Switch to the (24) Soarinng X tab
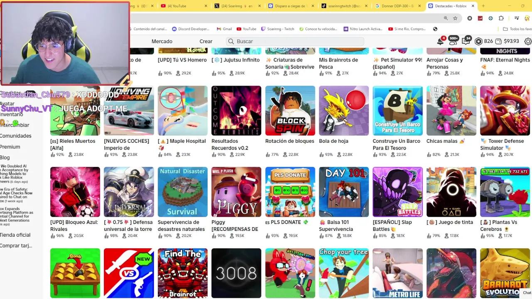 point(237,6)
